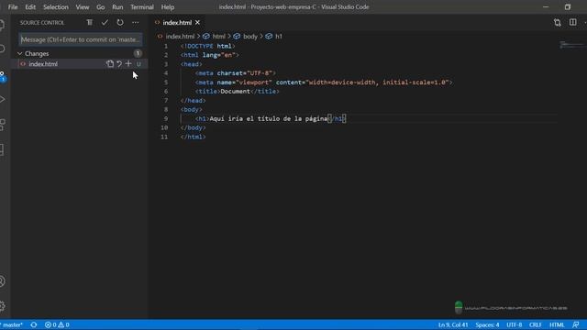Click Open Changes icon in editor toolbar
Image resolution: width=587 pixels, height=330 pixels.
(557, 22)
